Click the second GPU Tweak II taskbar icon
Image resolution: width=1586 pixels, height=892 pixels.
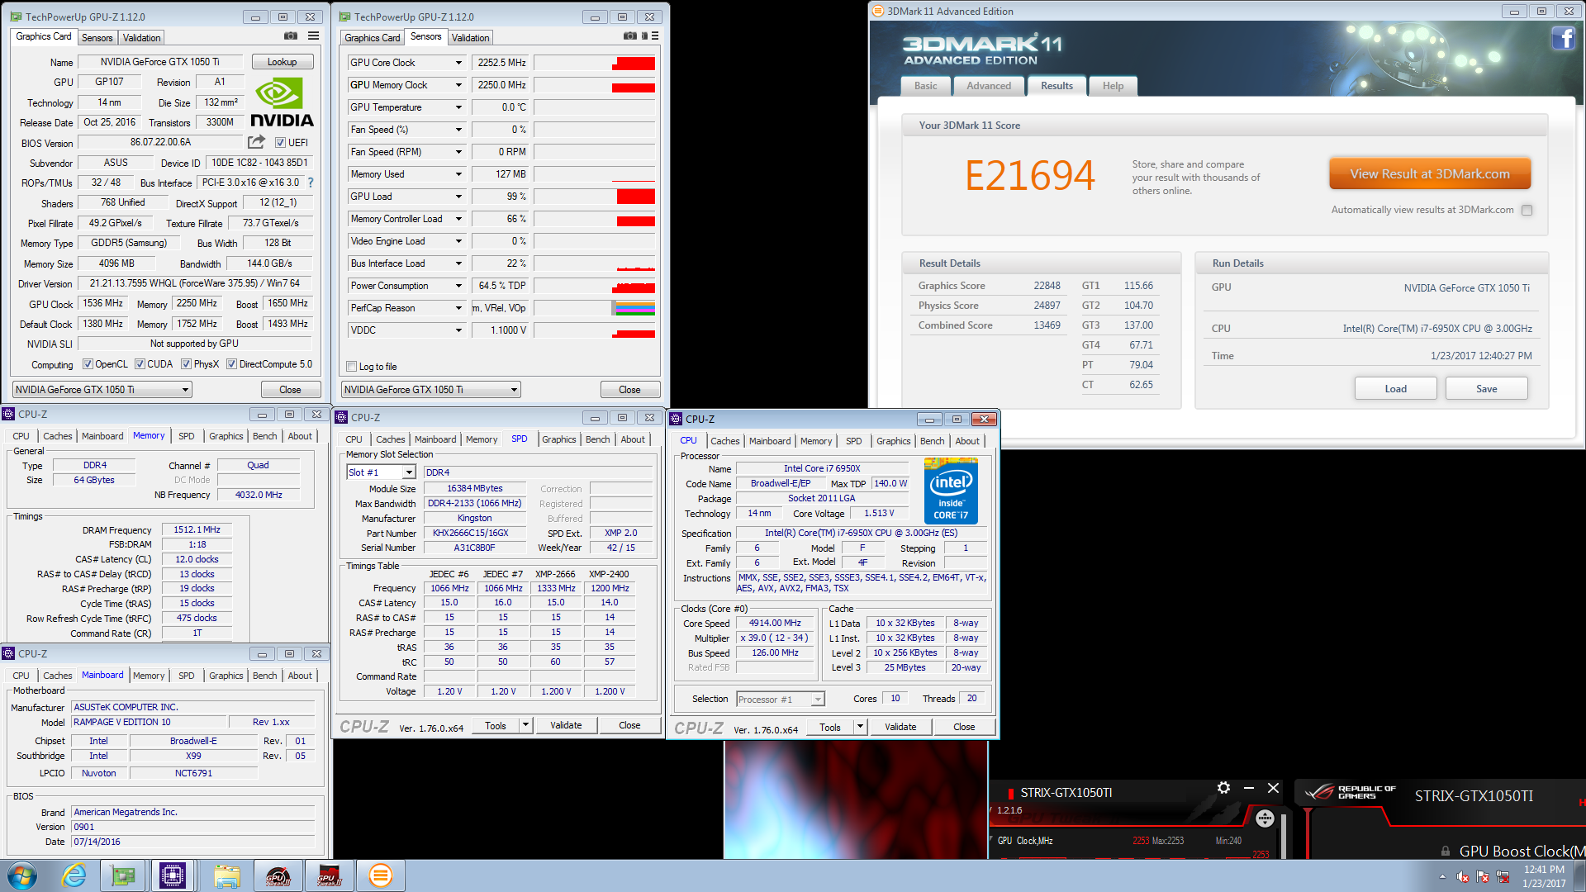point(329,875)
